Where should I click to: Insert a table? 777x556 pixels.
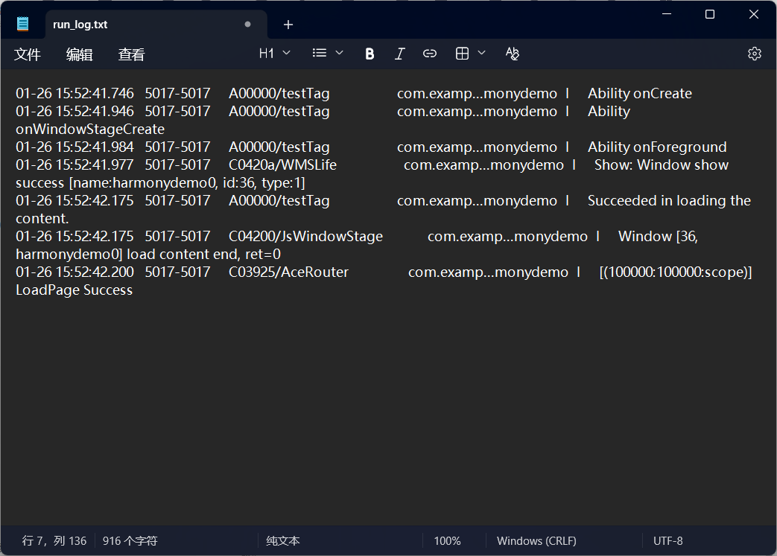462,54
